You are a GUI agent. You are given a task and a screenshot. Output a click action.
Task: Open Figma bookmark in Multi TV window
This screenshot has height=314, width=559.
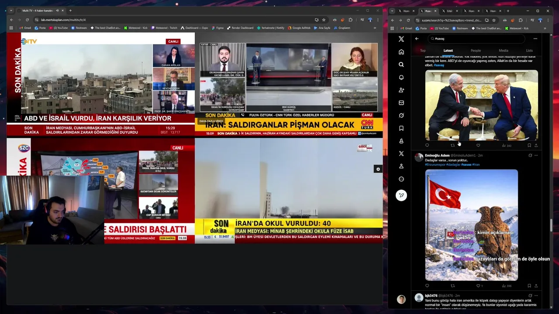[217, 28]
